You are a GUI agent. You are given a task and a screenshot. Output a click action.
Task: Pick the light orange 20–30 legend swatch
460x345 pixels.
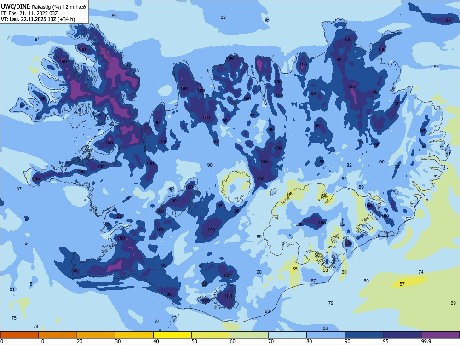pyautogui.click(x=96, y=335)
